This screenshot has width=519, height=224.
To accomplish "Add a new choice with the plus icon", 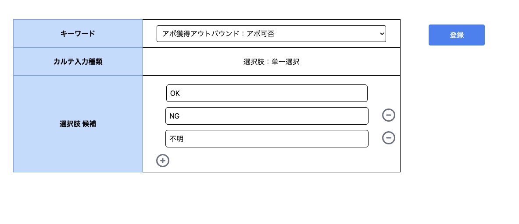I will tap(163, 161).
